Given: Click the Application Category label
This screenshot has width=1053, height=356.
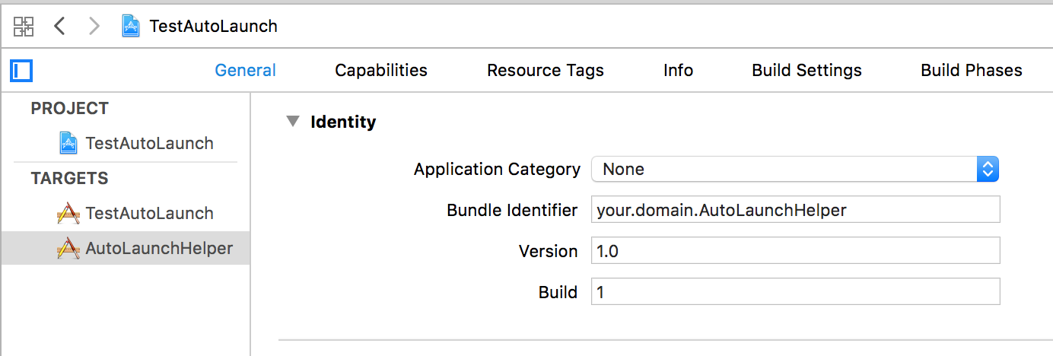Looking at the screenshot, I should pos(497,169).
